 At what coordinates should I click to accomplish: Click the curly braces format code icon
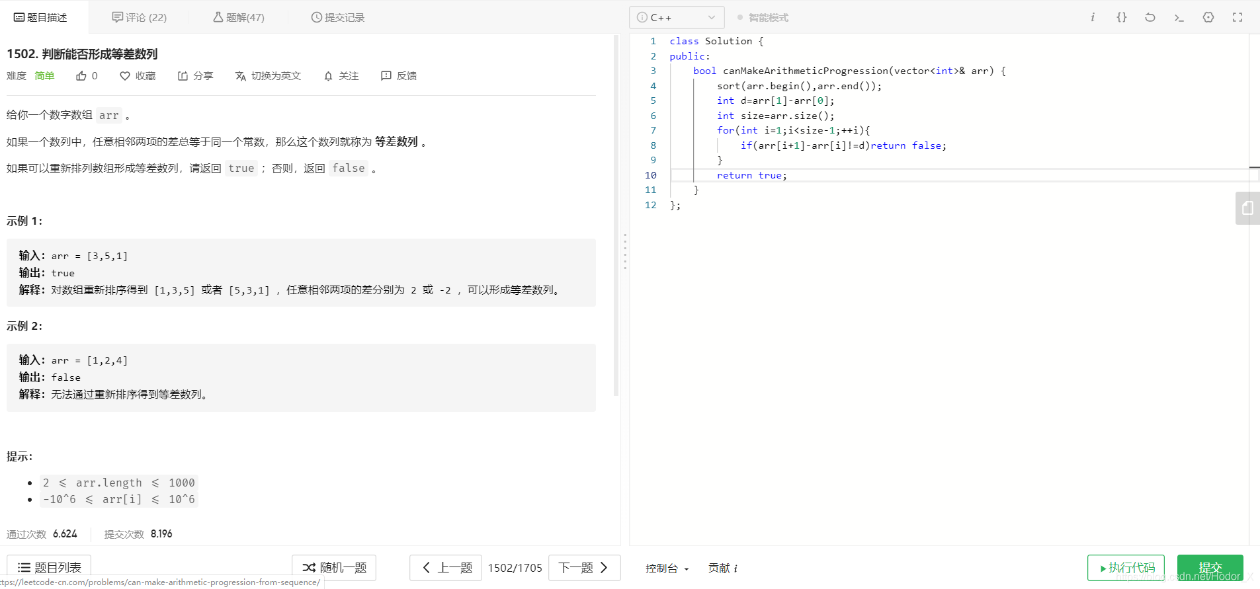pos(1122,17)
